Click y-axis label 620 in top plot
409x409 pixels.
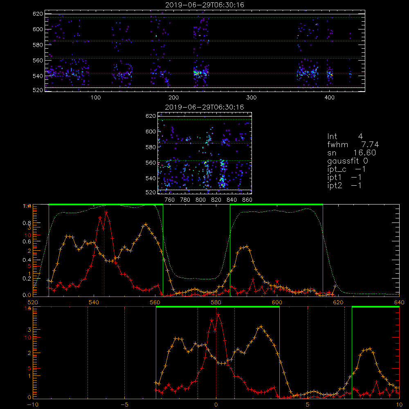click(38, 13)
